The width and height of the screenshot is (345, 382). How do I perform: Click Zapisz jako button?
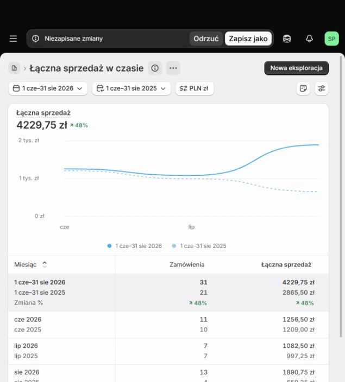click(x=248, y=39)
